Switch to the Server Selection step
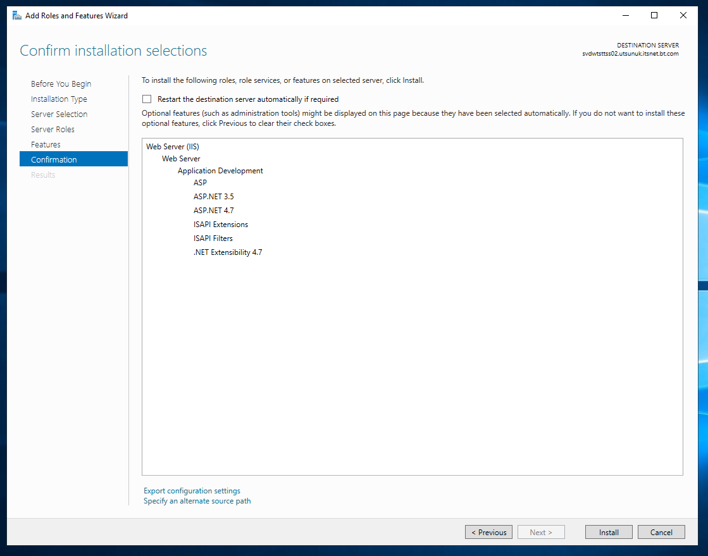708x556 pixels. coord(59,114)
